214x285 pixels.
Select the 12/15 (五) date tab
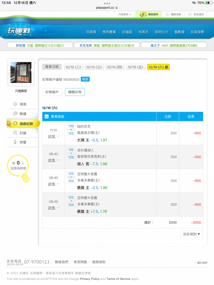(136, 67)
